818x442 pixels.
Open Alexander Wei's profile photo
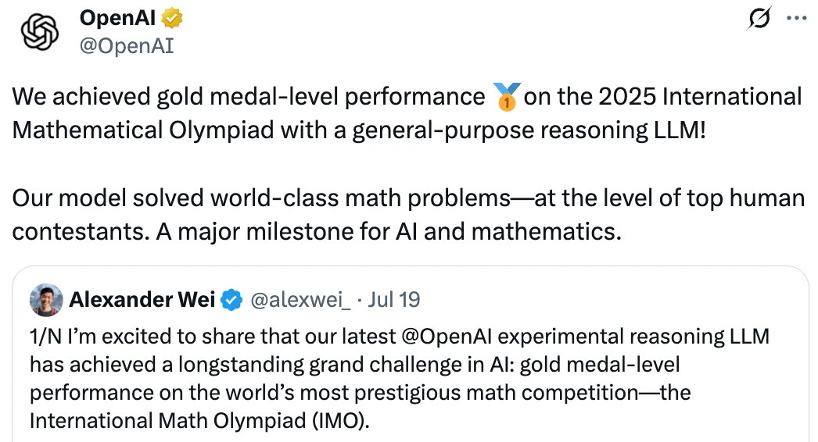point(46,299)
